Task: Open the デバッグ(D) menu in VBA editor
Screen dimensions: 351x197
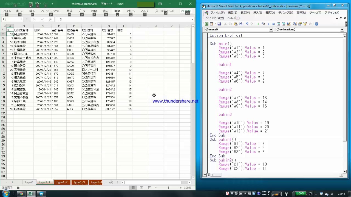Action: [x=285, y=13]
